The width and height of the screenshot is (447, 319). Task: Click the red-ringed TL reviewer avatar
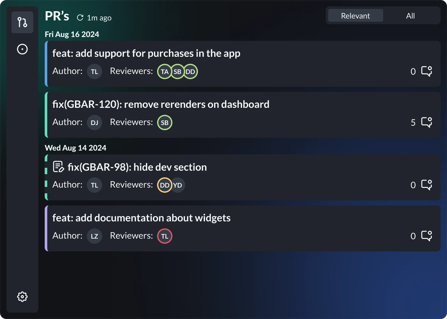coord(164,236)
